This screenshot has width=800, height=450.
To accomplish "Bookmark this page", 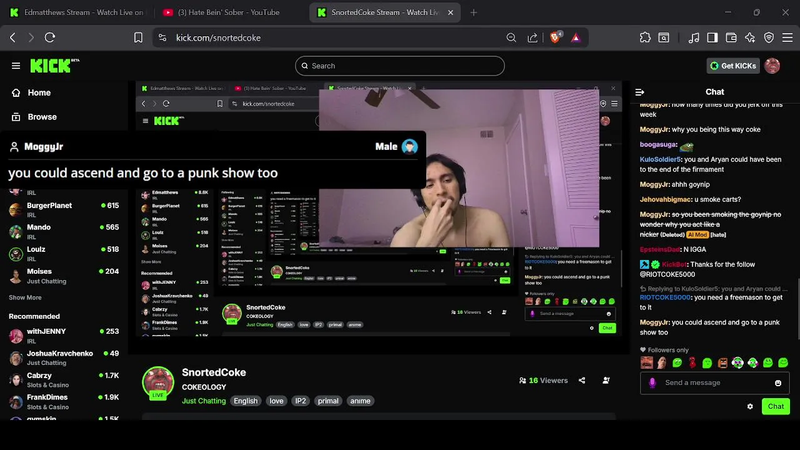I will 138,37.
